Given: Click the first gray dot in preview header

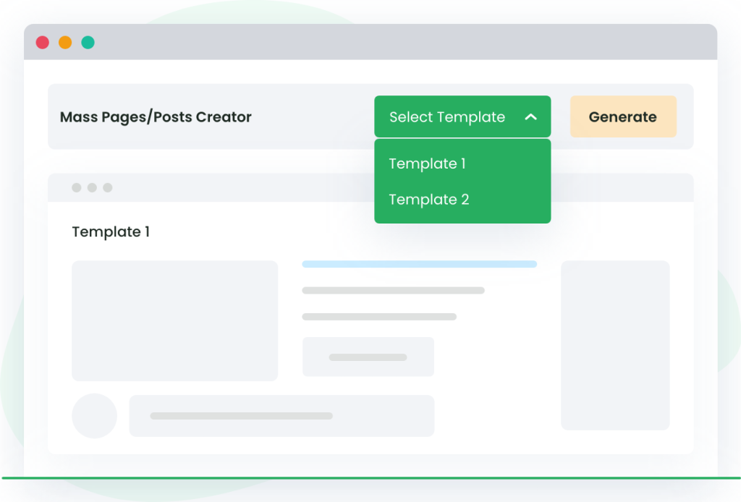Looking at the screenshot, I should click(x=77, y=188).
